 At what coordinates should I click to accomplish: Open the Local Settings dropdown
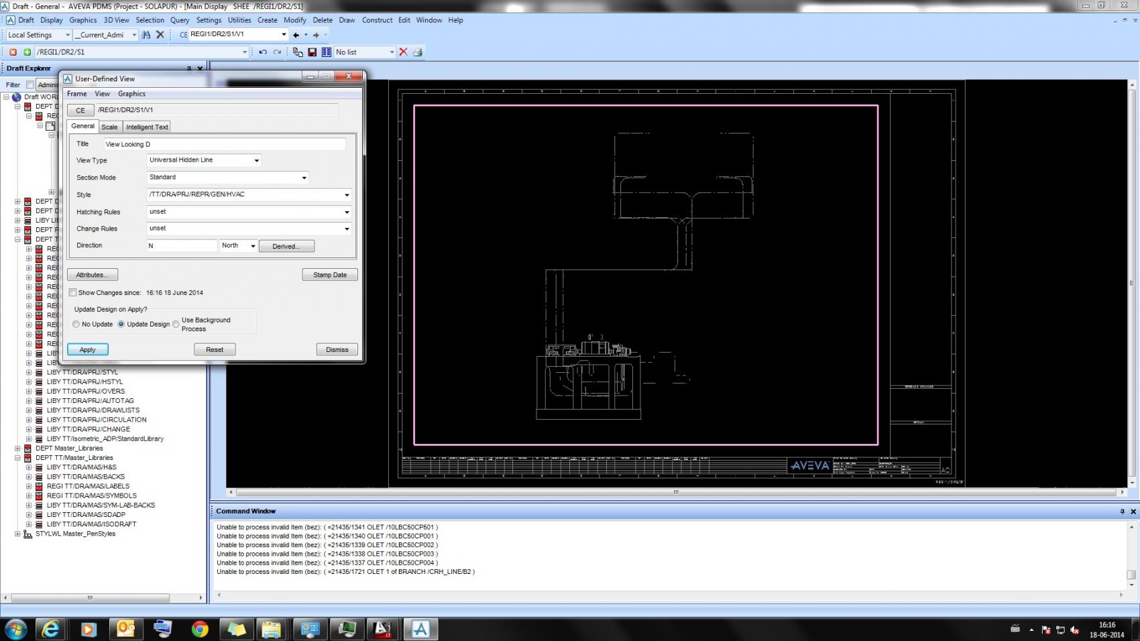coord(67,35)
